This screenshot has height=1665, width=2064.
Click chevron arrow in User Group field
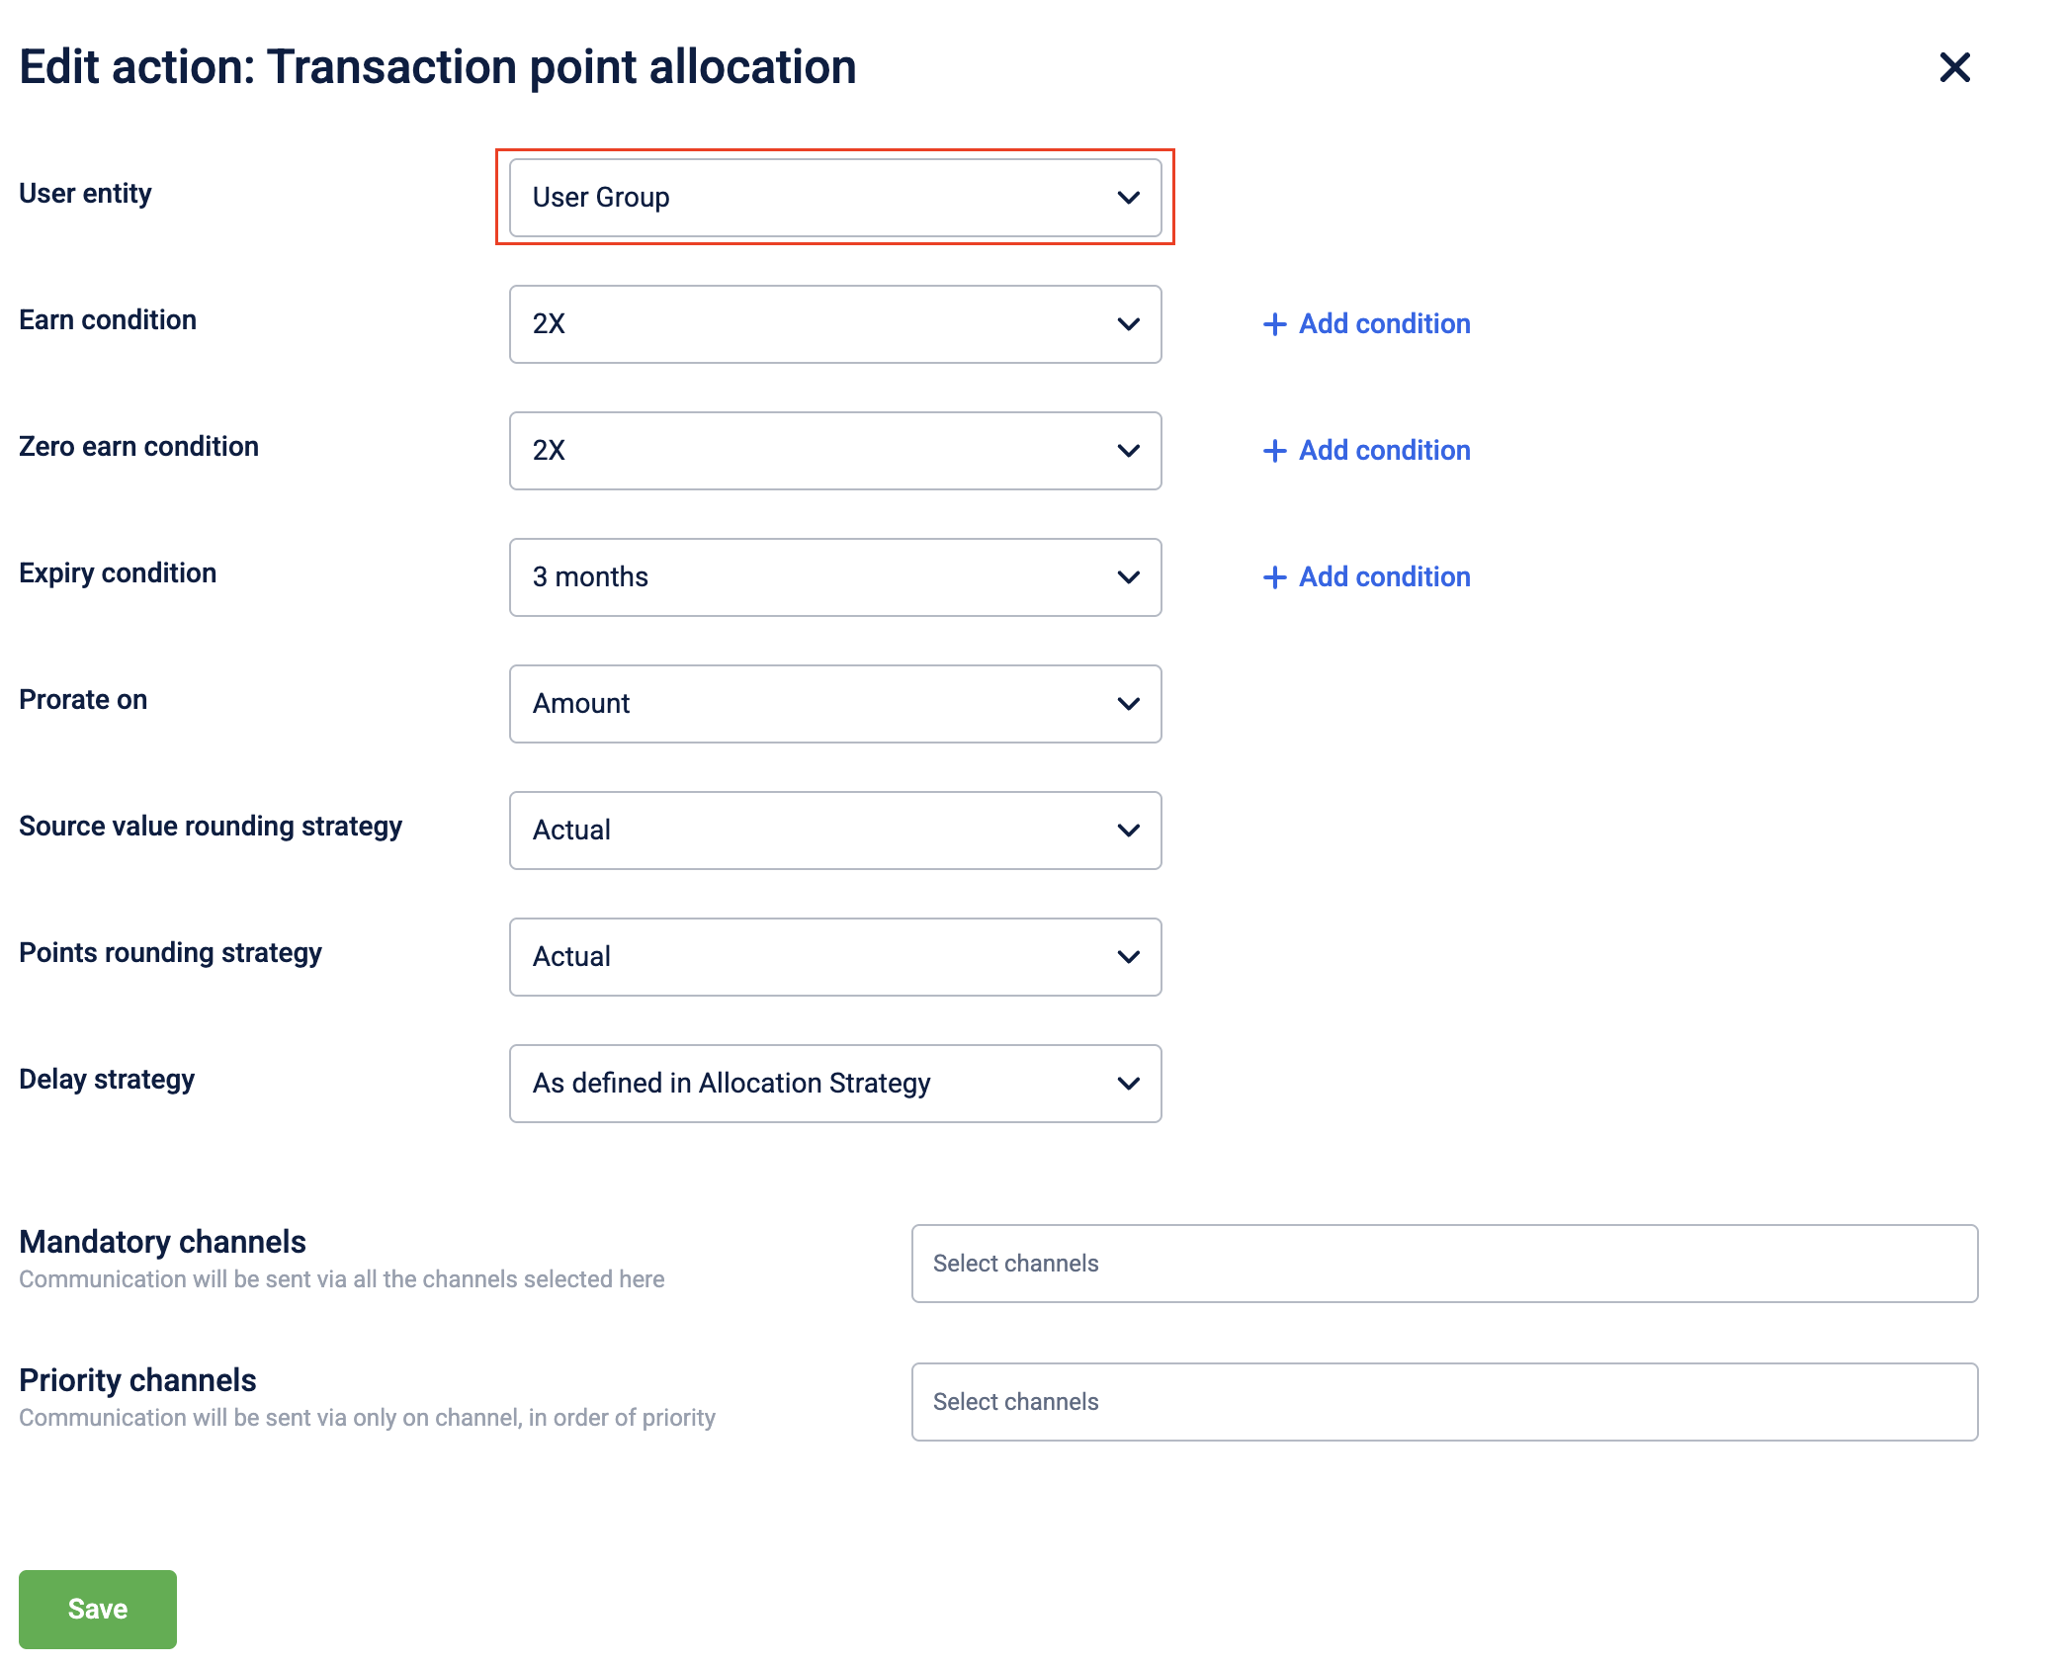(1128, 198)
